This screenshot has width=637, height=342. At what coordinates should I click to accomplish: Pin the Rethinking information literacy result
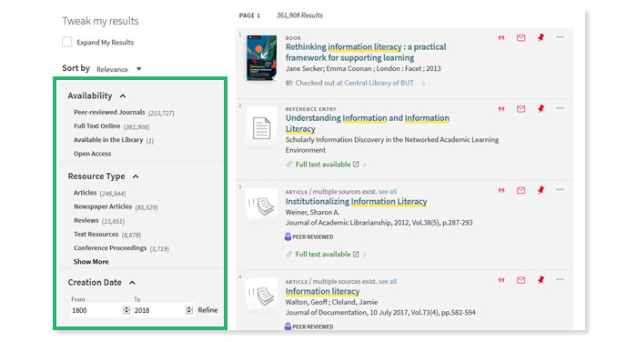pyautogui.click(x=541, y=37)
